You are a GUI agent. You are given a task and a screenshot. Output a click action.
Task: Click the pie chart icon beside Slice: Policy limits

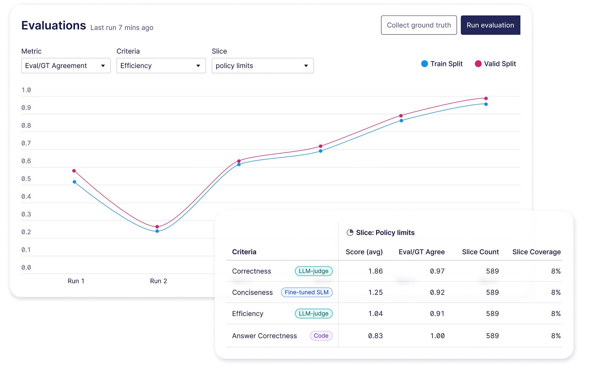point(350,233)
